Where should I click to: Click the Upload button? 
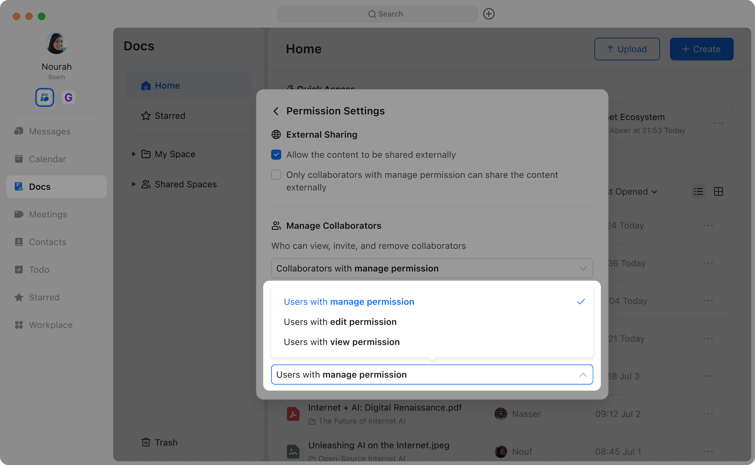click(x=627, y=49)
